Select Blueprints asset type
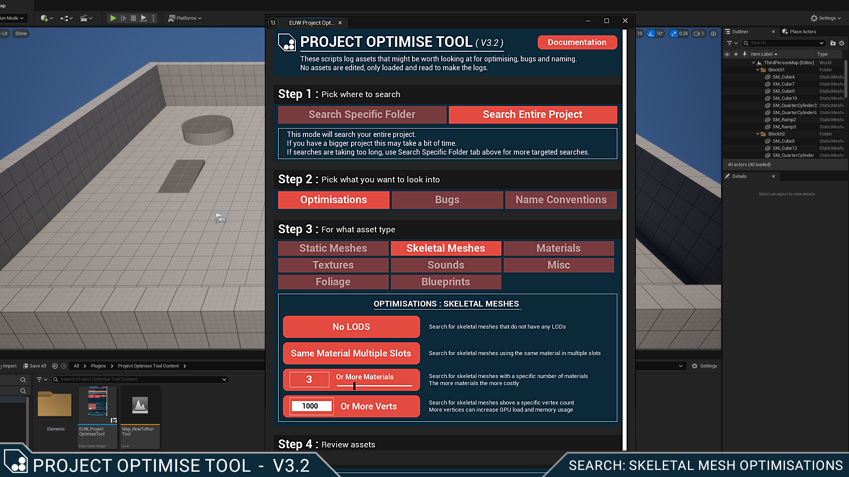The height and width of the screenshot is (477, 849). pyautogui.click(x=446, y=282)
